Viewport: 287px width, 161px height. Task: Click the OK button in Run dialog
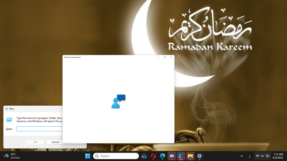(35, 142)
